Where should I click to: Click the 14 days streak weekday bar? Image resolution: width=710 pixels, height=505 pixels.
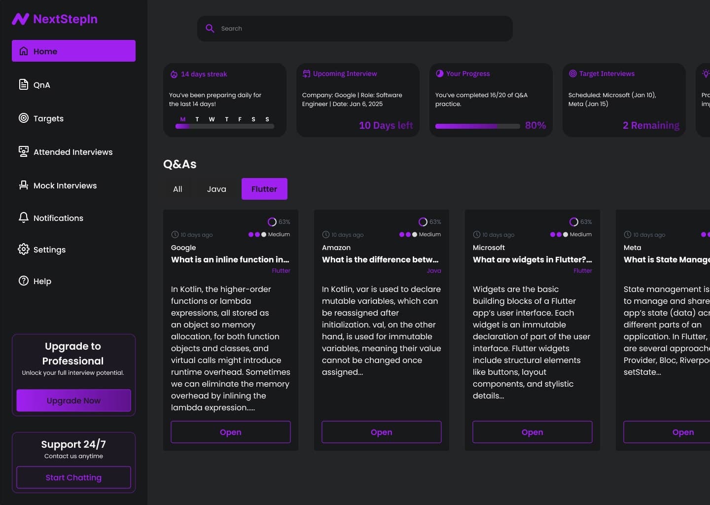click(x=224, y=126)
